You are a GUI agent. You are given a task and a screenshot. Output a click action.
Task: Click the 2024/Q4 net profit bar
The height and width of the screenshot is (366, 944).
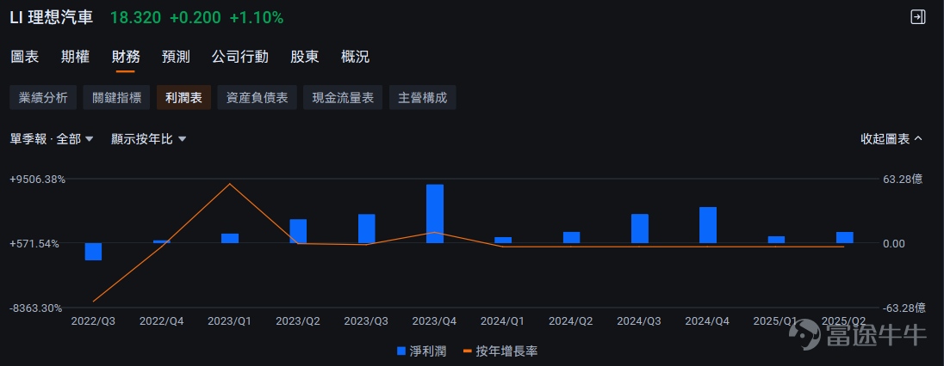[x=708, y=225]
